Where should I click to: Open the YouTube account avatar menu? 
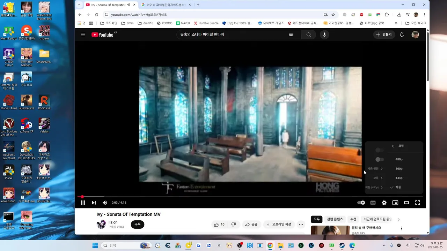[415, 35]
